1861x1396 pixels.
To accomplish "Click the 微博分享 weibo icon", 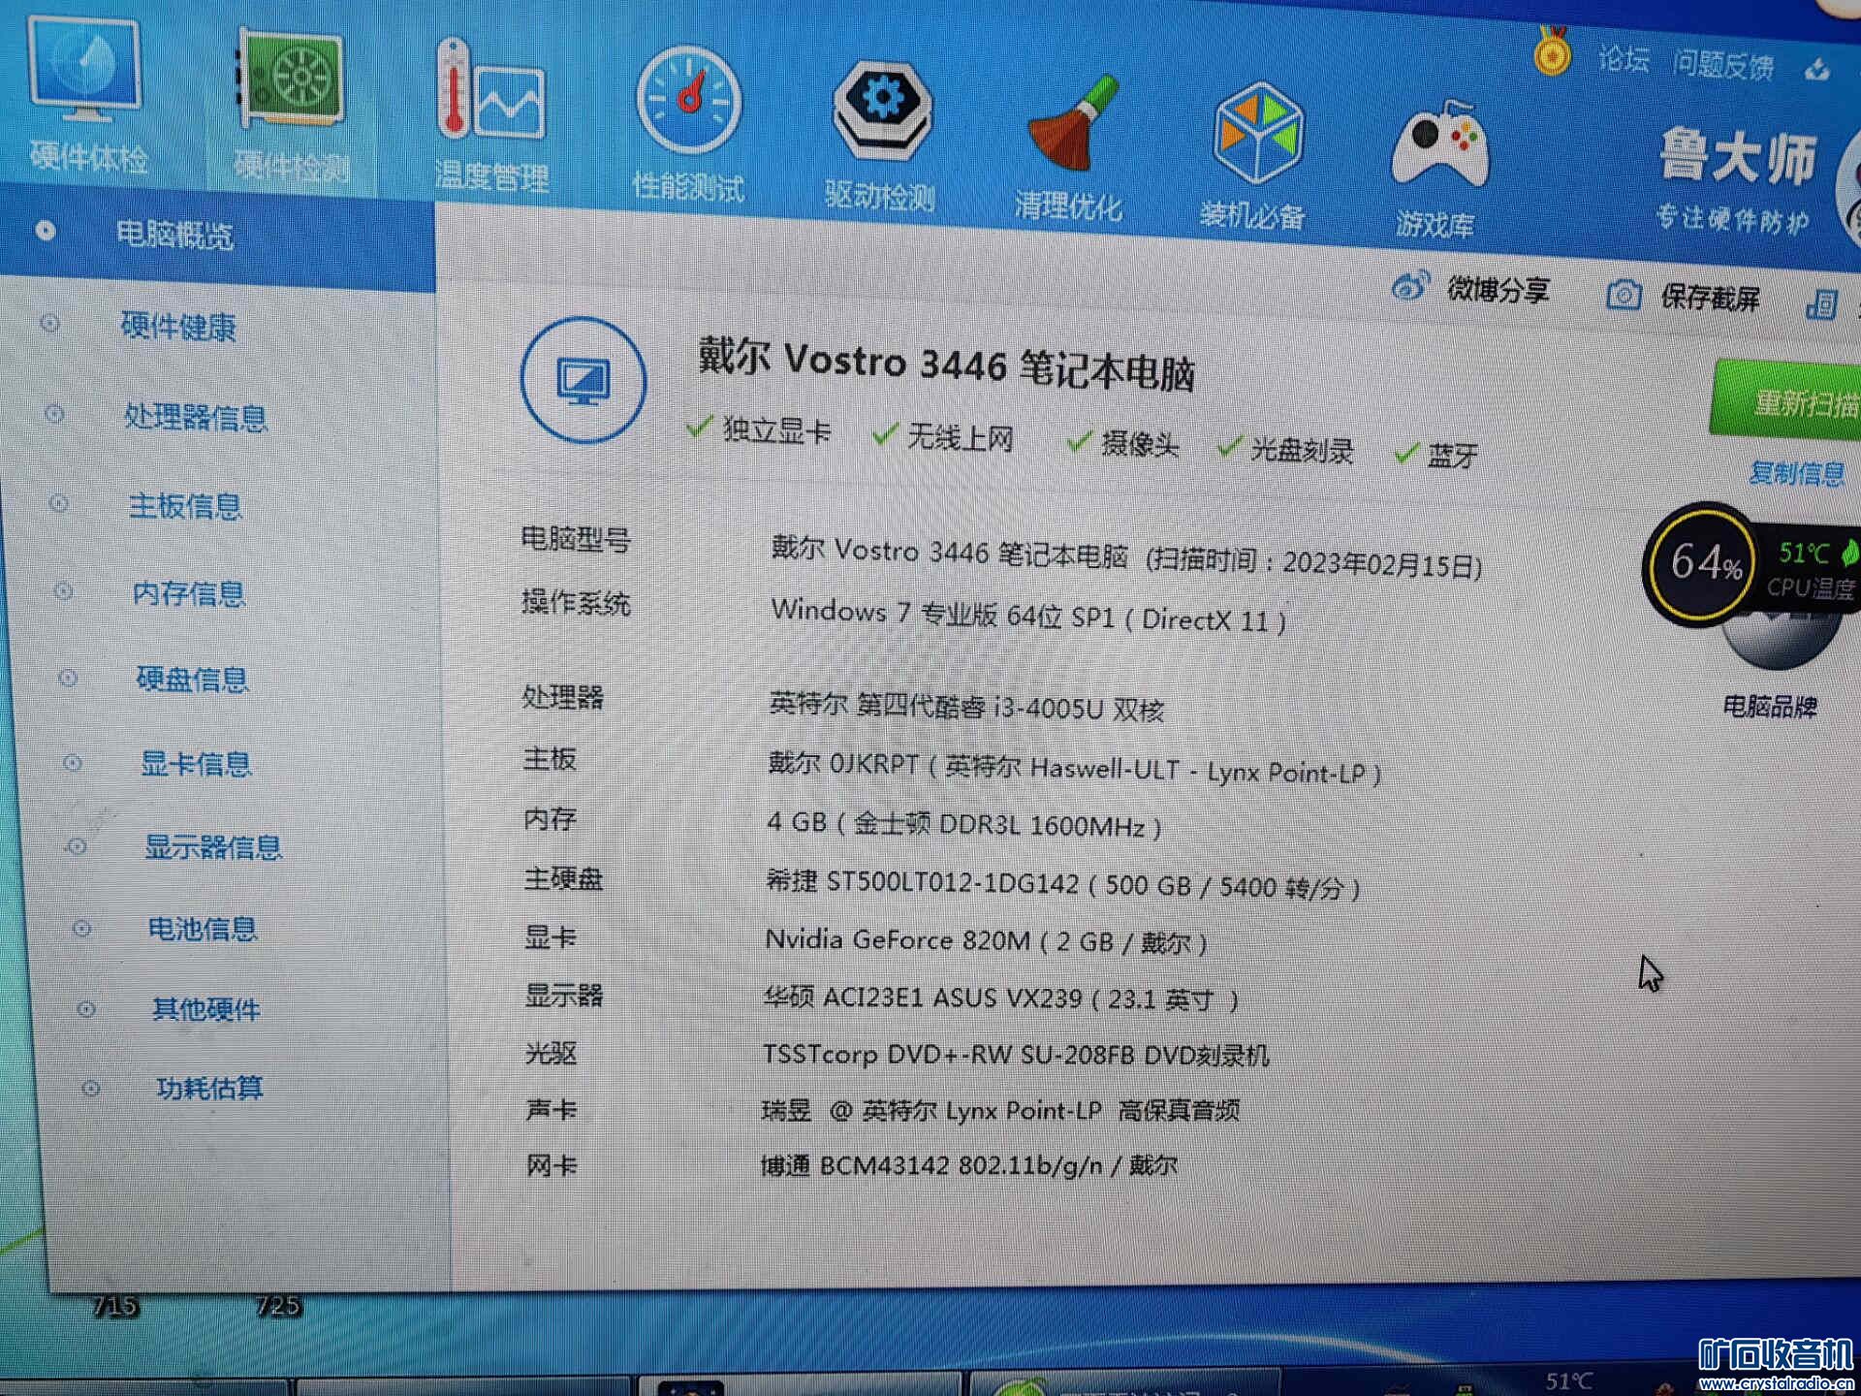I will (x=1410, y=285).
